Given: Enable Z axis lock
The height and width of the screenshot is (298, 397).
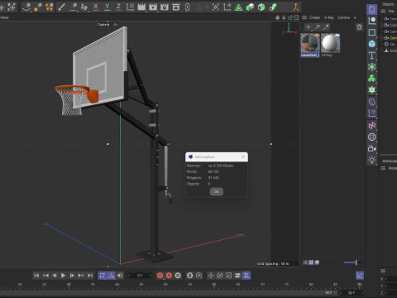Looking at the screenshot, I should coord(118,7).
